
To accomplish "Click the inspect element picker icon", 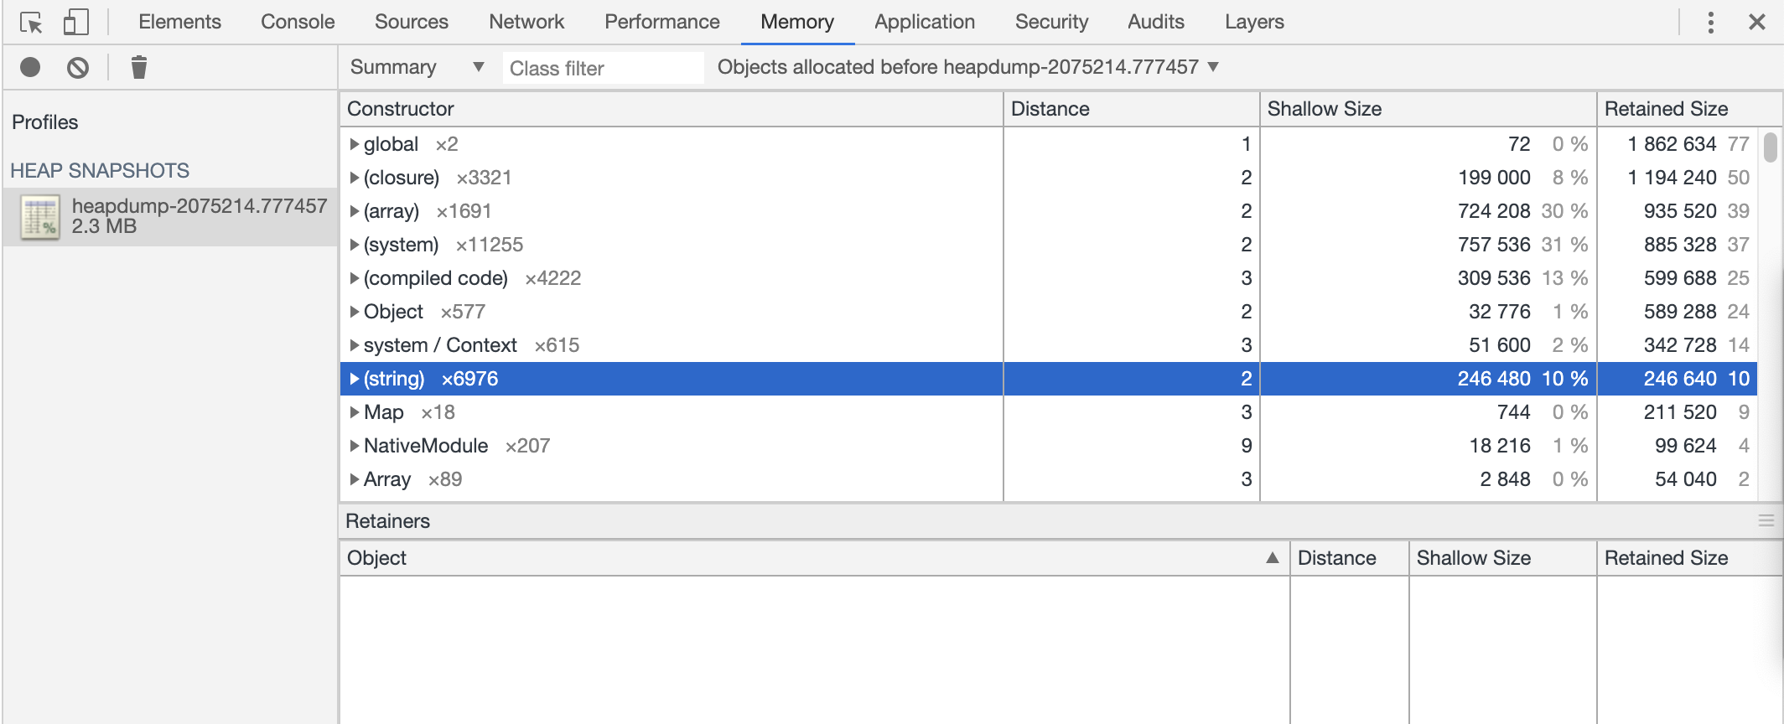I will click(31, 23).
